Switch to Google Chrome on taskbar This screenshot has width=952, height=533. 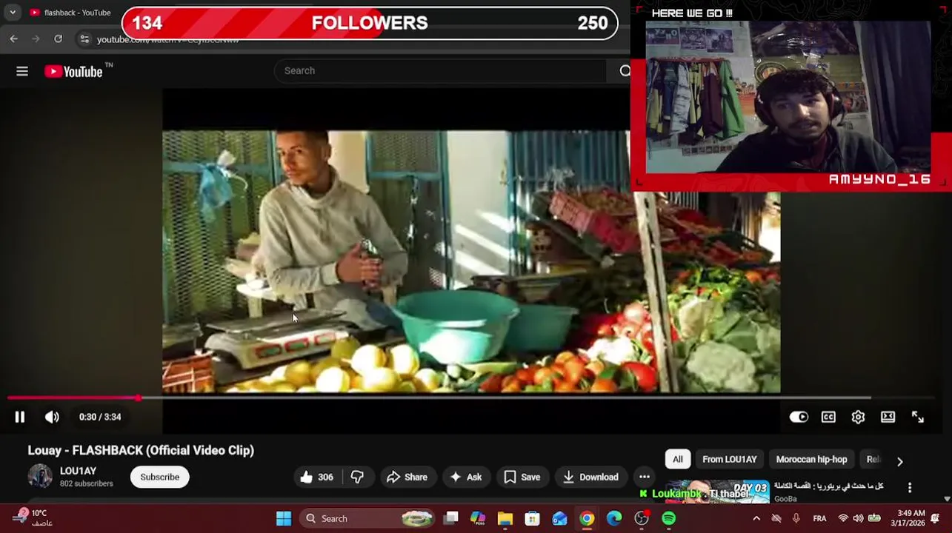(587, 519)
